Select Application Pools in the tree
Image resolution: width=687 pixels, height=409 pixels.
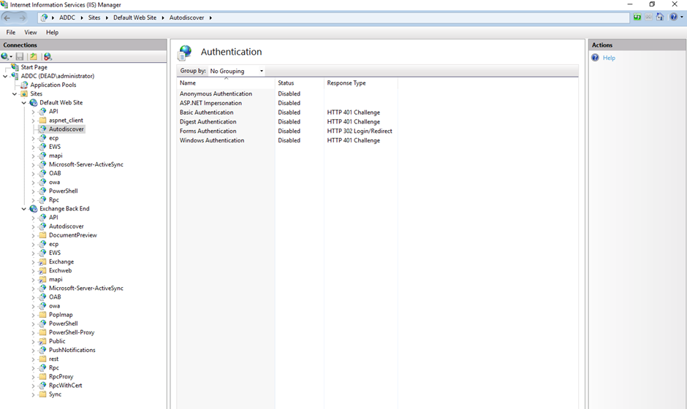click(53, 85)
